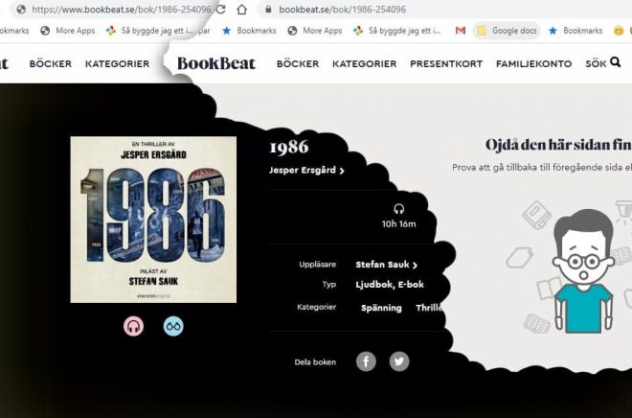This screenshot has width=632, height=418.
Task: Click the chevron next to Stefan Sauk
Action: pos(415,266)
